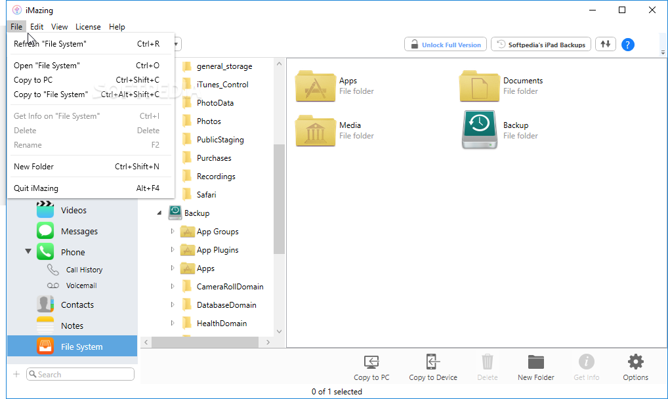
Task: Expand the DatabaseDomain tree node
Action: (173, 304)
